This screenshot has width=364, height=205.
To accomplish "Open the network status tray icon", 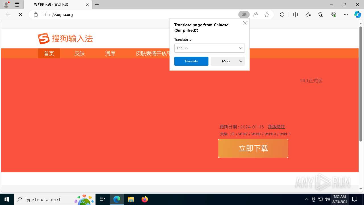I will [x=320, y=199].
